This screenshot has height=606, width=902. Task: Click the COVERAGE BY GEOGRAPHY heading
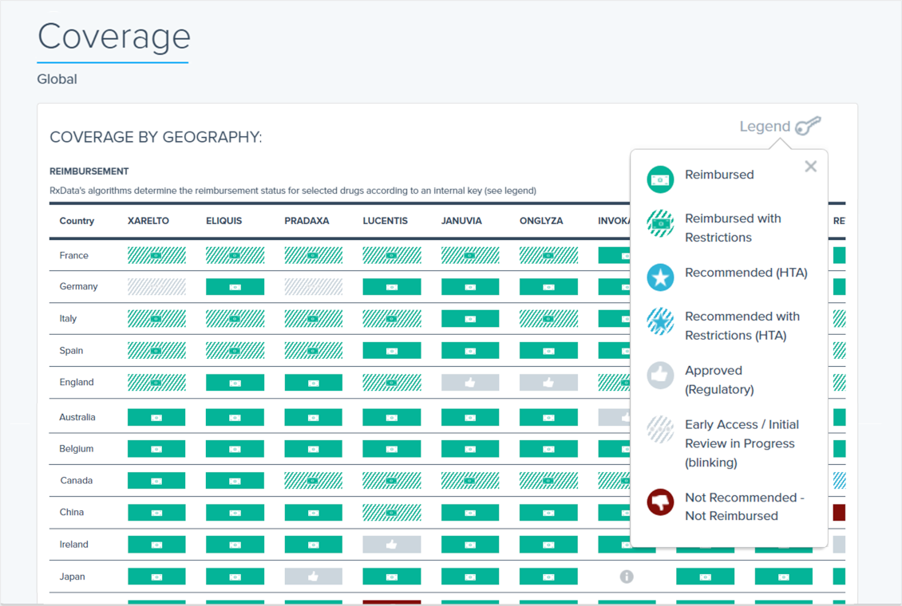coord(156,136)
